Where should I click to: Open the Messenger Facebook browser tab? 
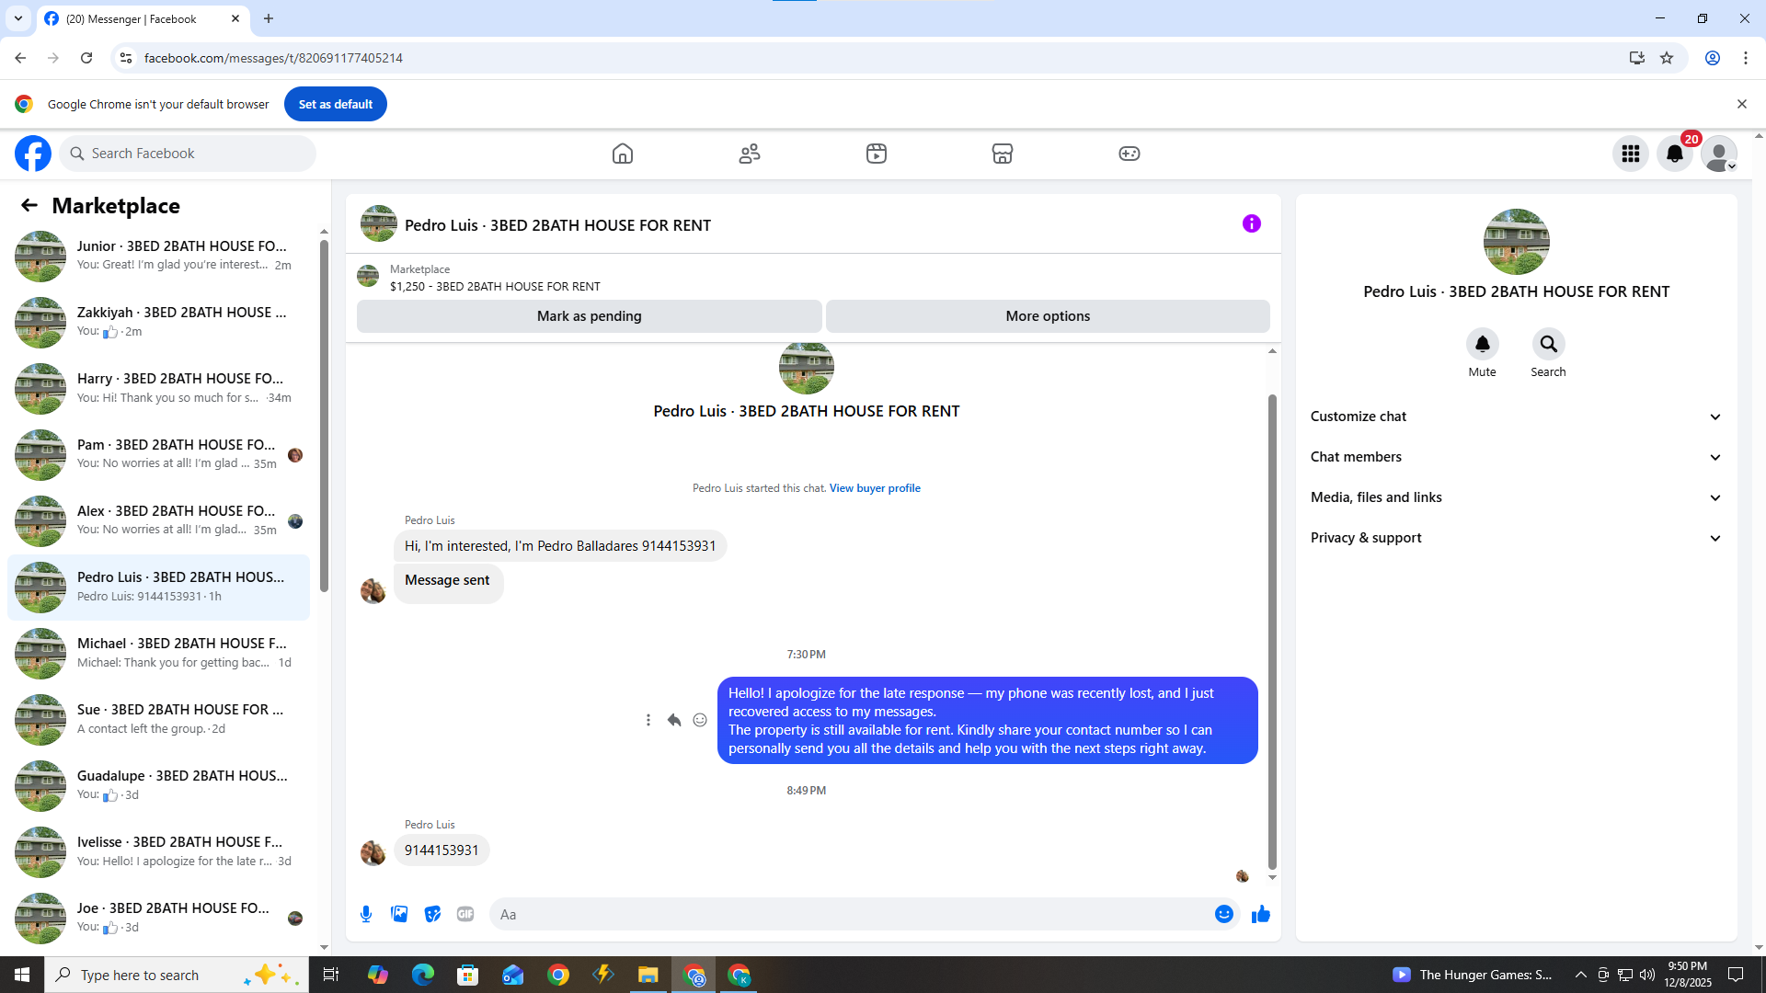tap(143, 19)
